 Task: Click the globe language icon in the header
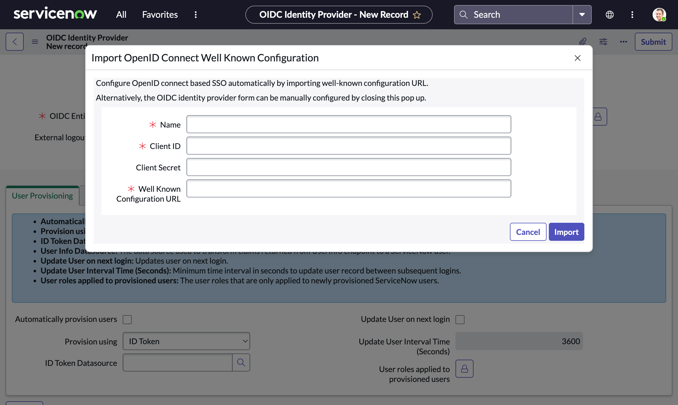[x=610, y=14]
